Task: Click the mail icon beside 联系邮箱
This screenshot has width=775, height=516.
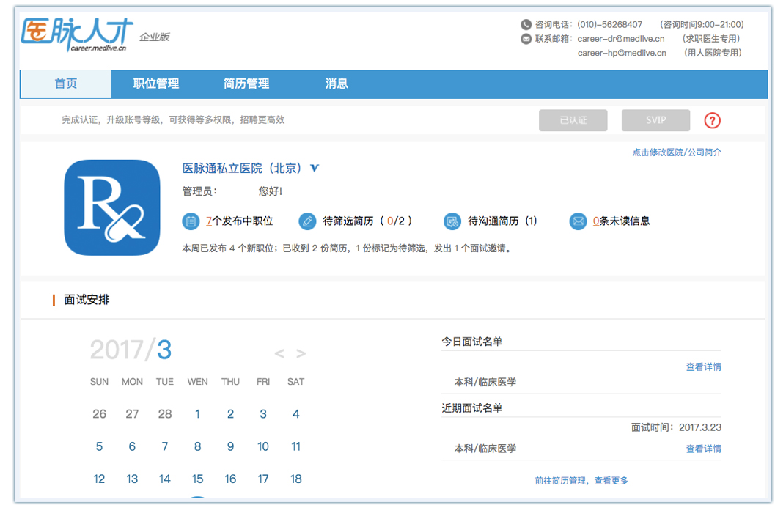Action: (526, 39)
